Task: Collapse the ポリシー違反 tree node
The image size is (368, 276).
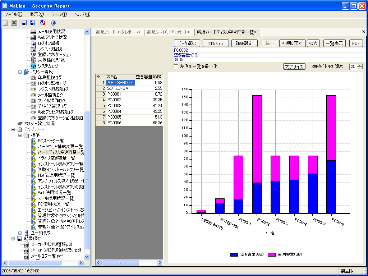Action: tap(20, 72)
